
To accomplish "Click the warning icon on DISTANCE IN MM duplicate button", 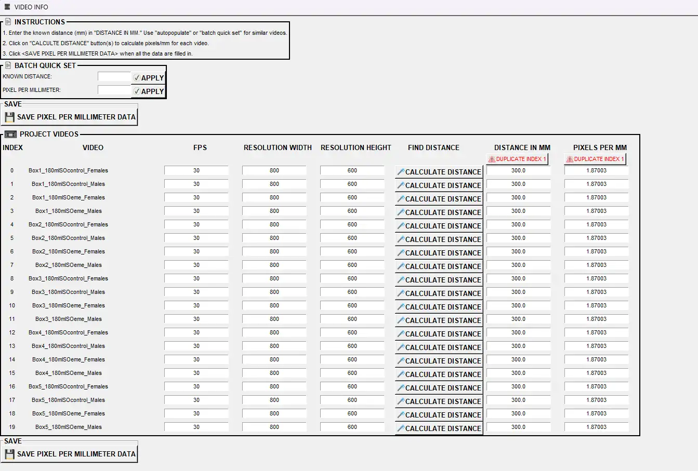I will (x=492, y=159).
